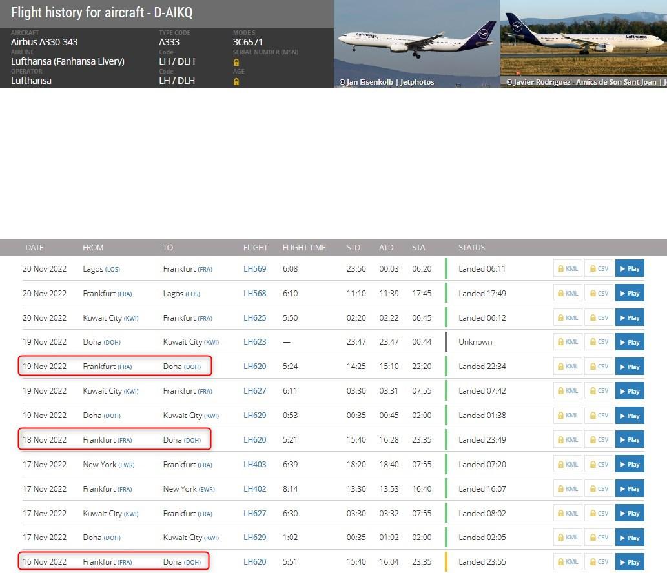667x573 pixels.
Task: Download KML for flight LH568
Action: 568,294
